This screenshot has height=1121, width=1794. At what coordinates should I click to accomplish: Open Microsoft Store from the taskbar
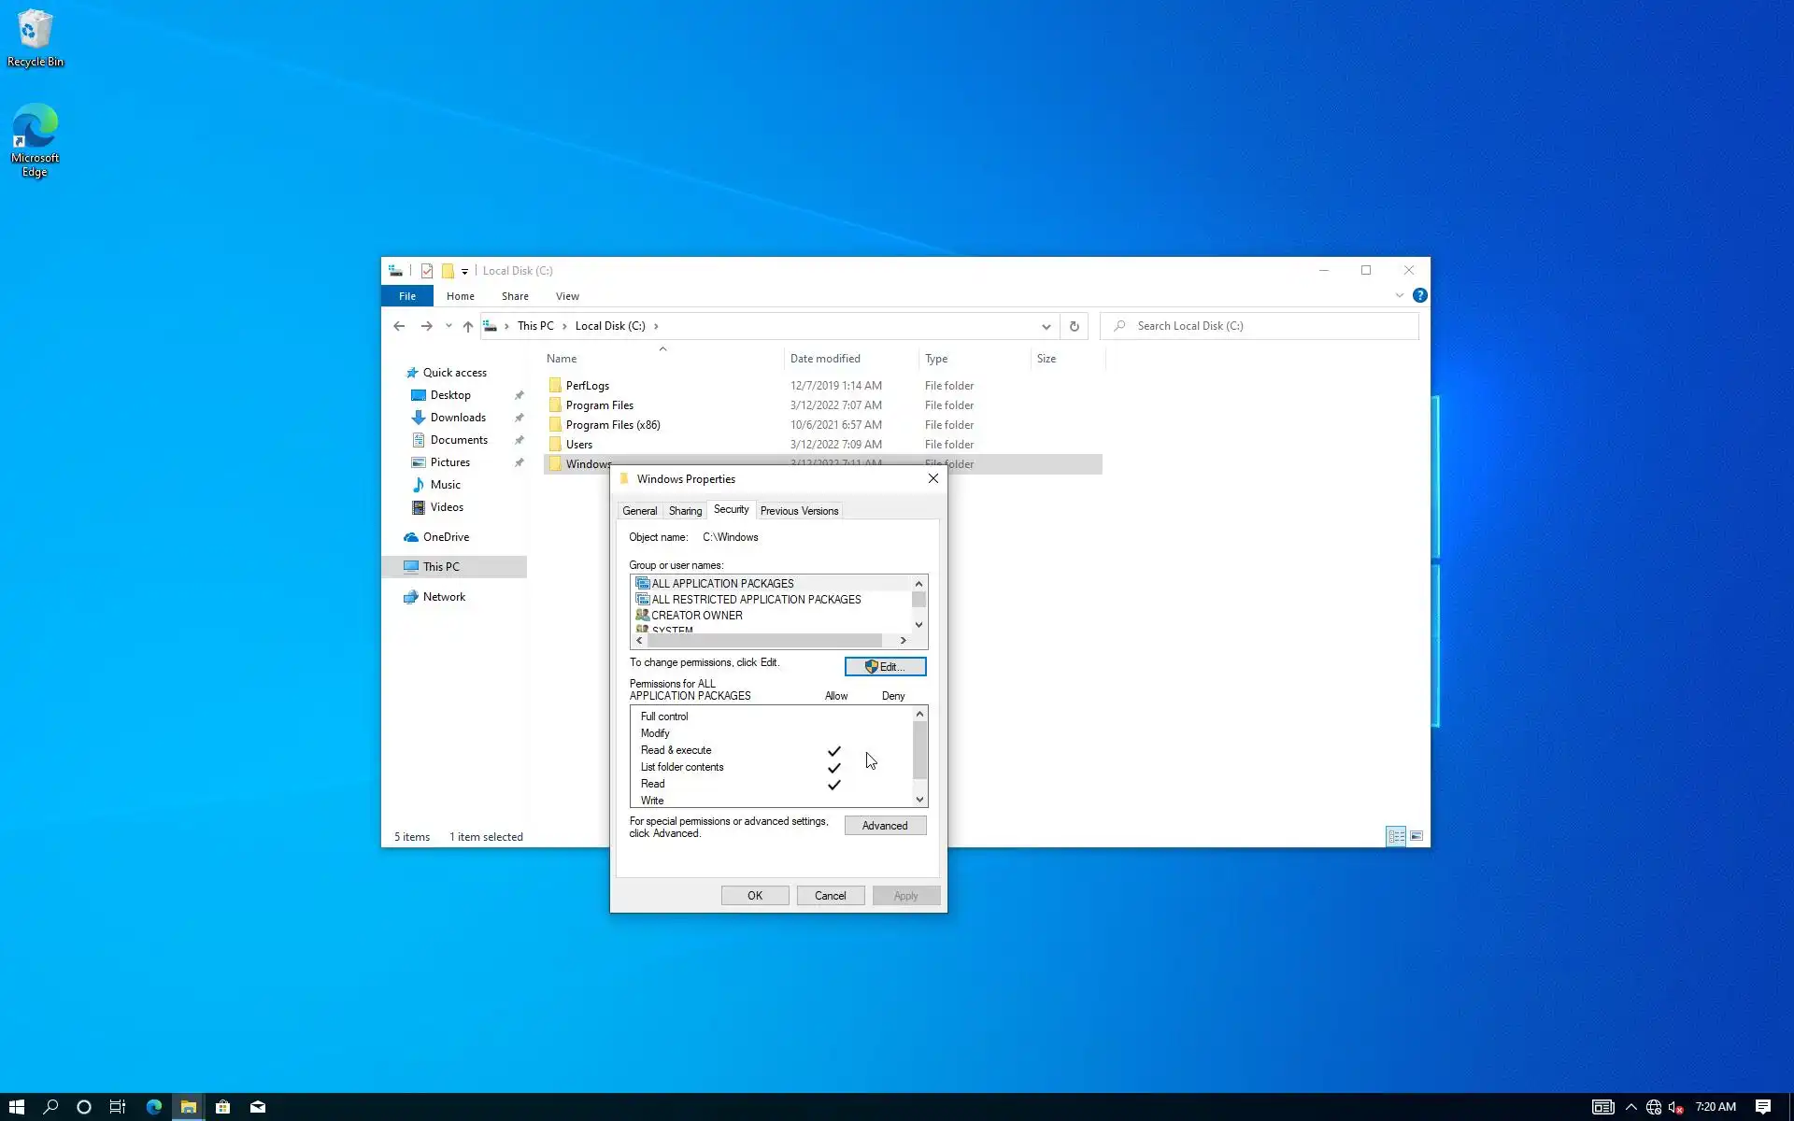pos(222,1107)
